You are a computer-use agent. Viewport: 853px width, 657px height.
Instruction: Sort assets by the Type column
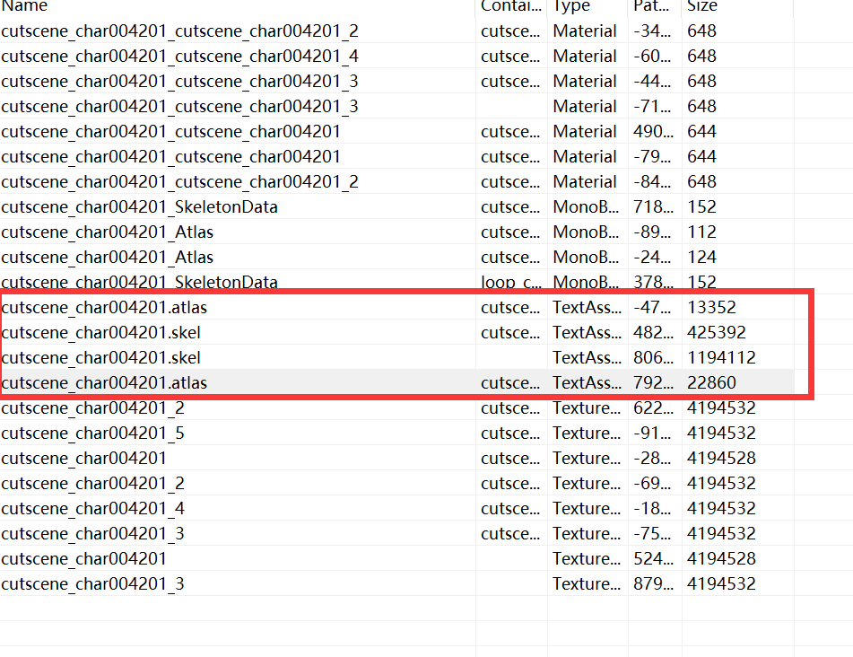[571, 6]
